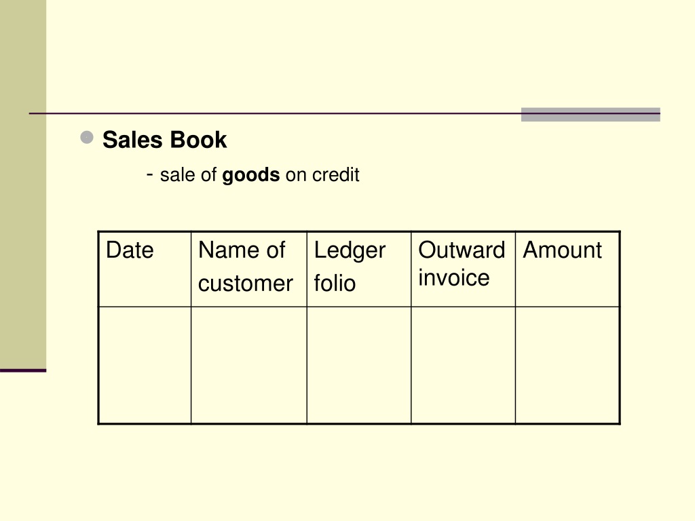Screen dimensions: 695x521
Task: Select the Outward invoice header cell
Action: pos(463,269)
